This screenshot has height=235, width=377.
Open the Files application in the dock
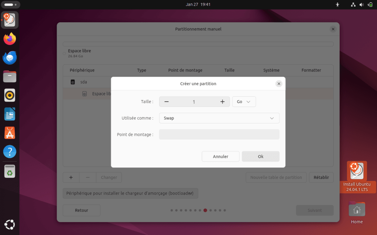tap(9, 76)
